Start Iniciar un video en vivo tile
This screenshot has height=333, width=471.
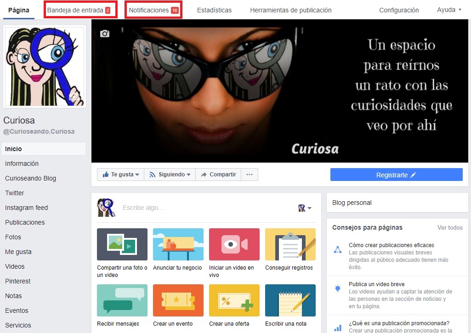[234, 253]
